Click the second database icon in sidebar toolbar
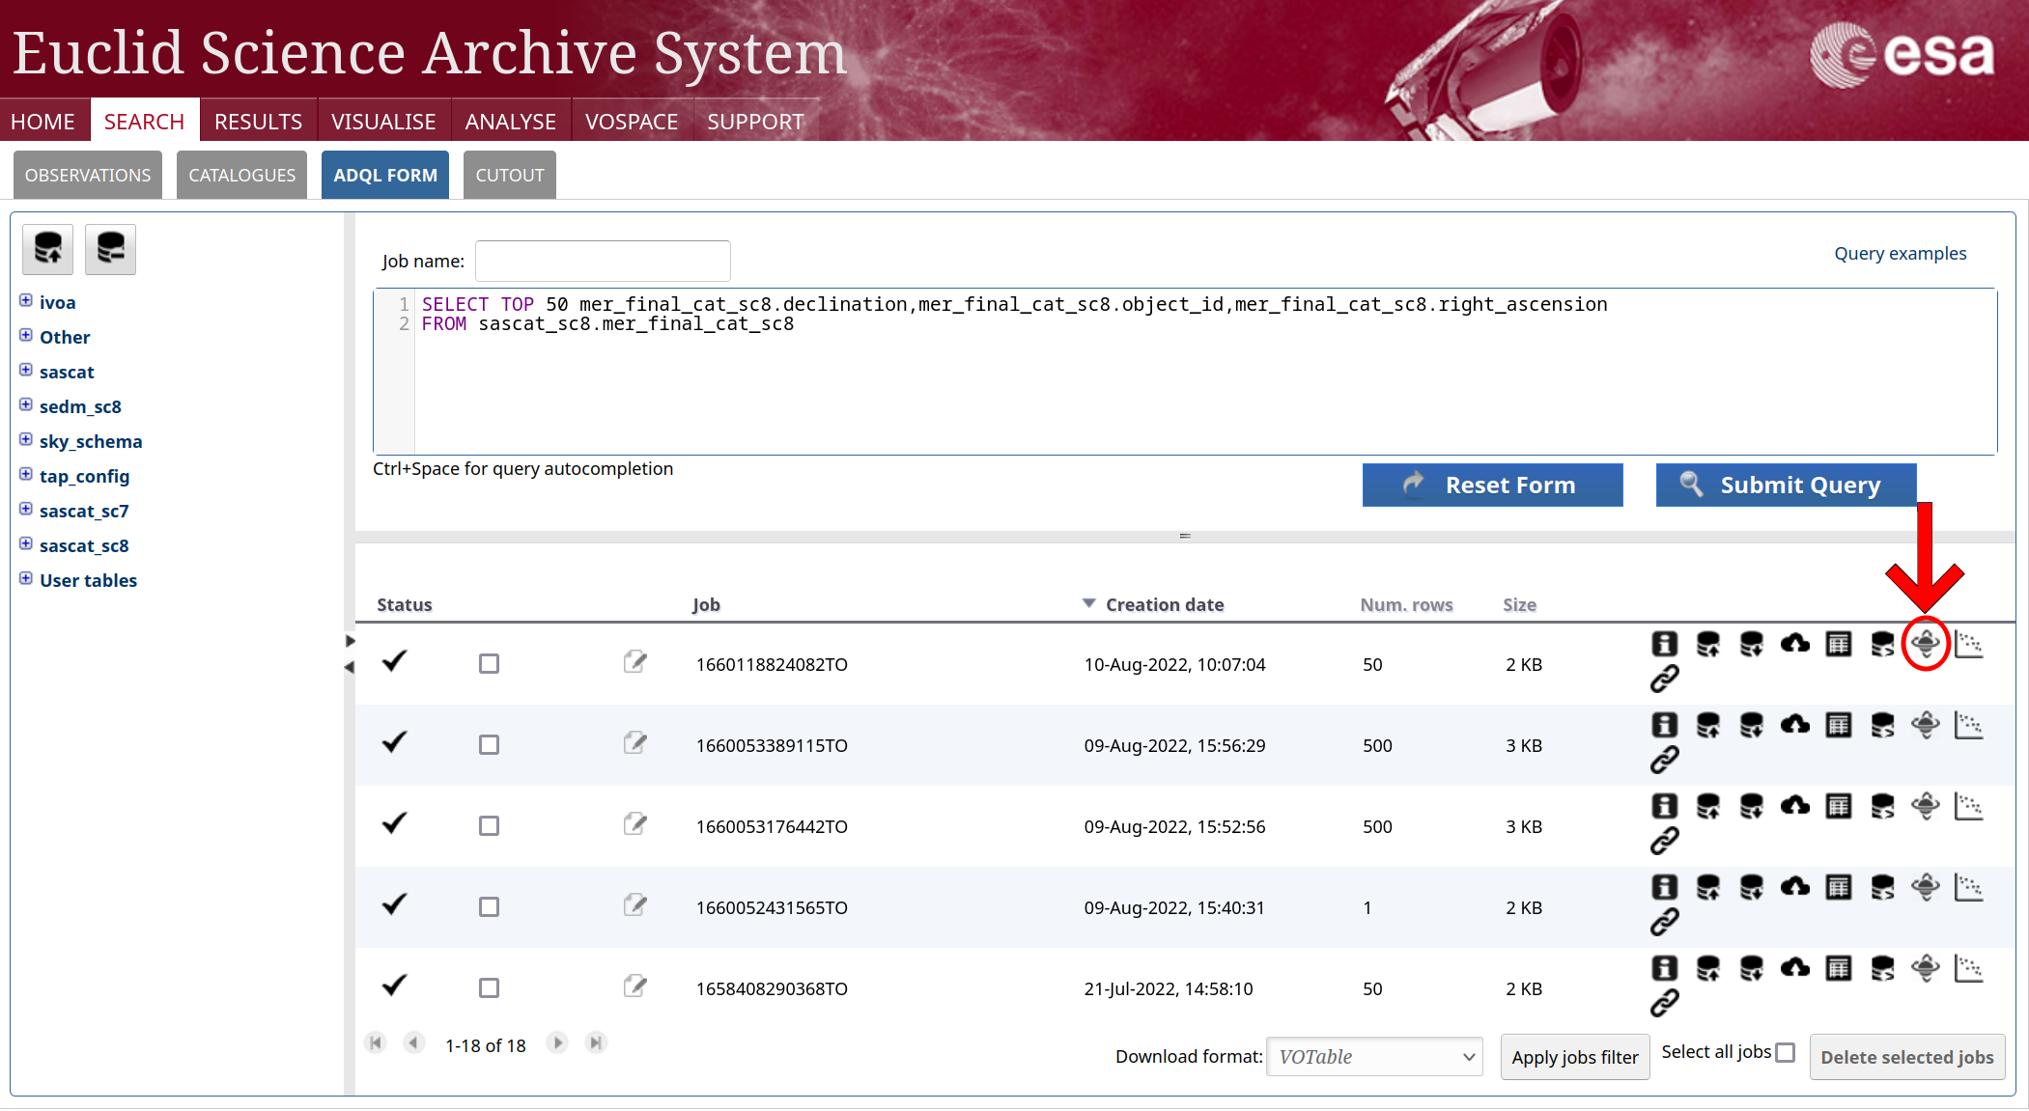Image resolution: width=2029 pixels, height=1111 pixels. 111,250
